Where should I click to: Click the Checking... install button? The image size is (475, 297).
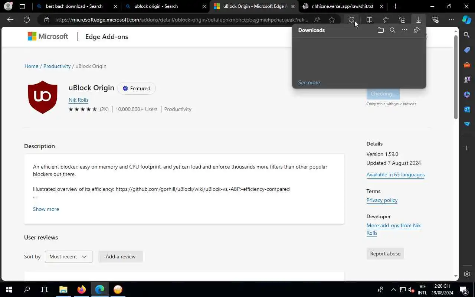[x=383, y=94]
